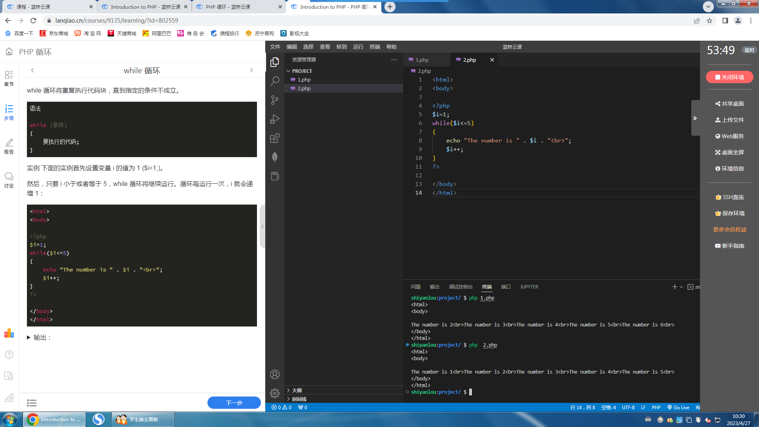Open the Explorer view in activity bar
The image size is (759, 427).
pos(275,62)
